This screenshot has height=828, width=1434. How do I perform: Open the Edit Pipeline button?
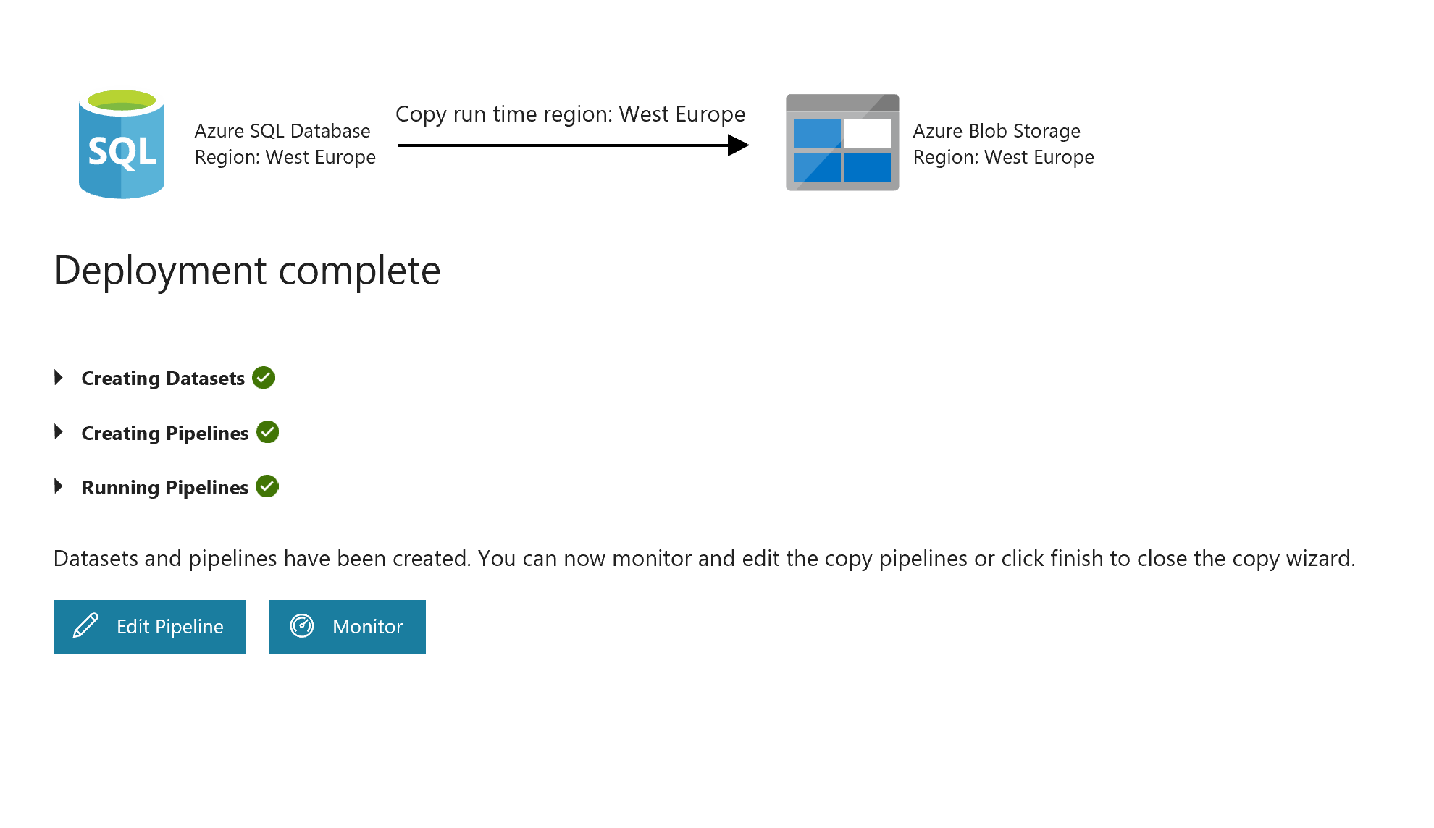tap(150, 627)
